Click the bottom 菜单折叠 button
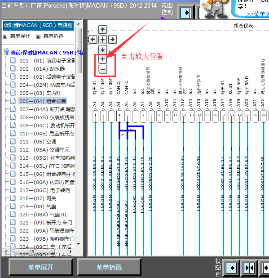Screen dimensions: 269x278 (x=109, y=267)
